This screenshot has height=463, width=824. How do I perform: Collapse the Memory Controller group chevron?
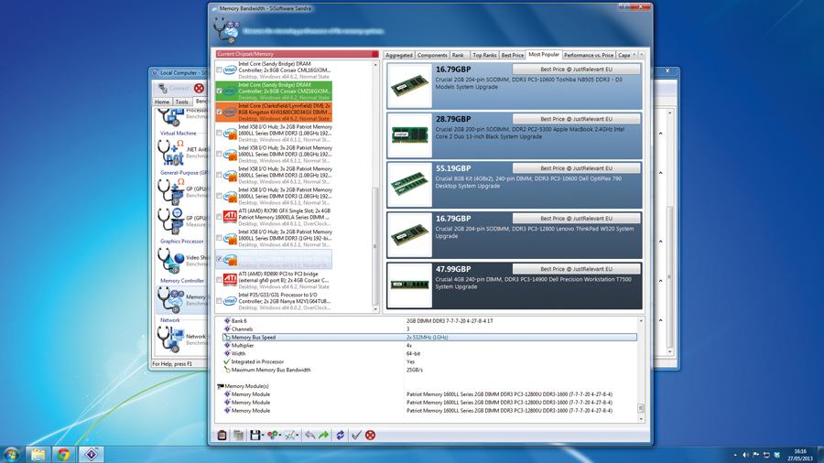point(660,281)
